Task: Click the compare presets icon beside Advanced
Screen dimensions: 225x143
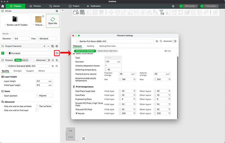Action: 57,60
